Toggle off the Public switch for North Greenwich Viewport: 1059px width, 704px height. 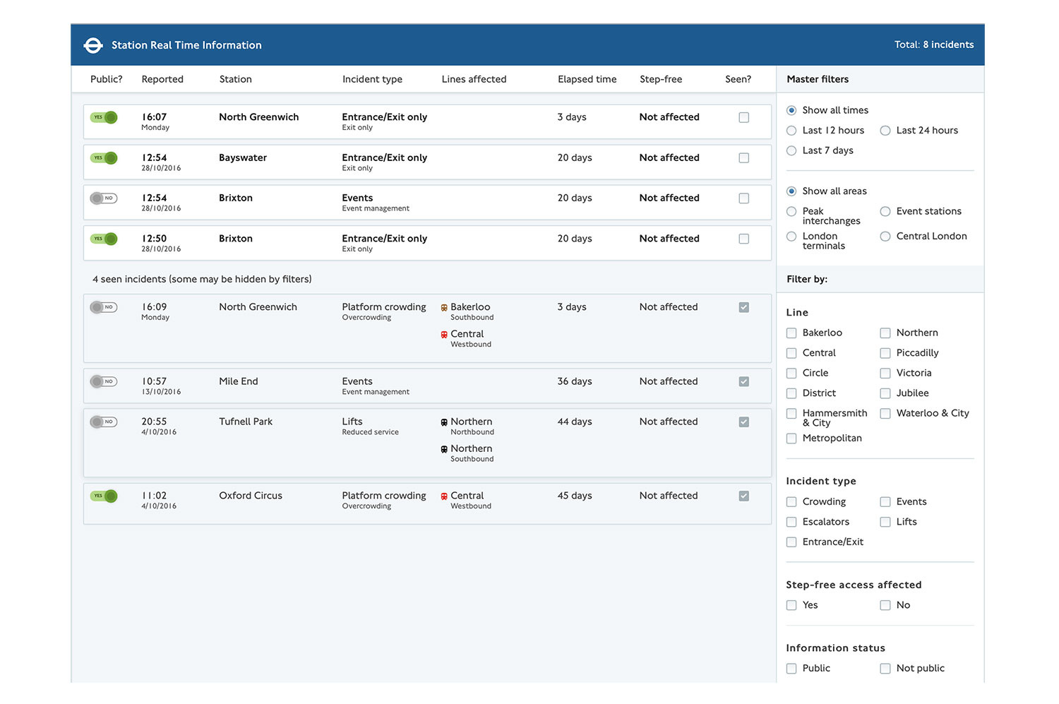pyautogui.click(x=104, y=118)
